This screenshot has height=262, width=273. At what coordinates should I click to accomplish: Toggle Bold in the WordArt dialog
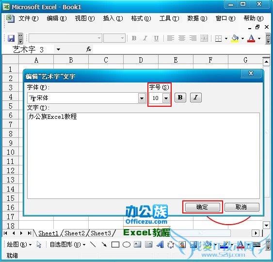(x=180, y=98)
